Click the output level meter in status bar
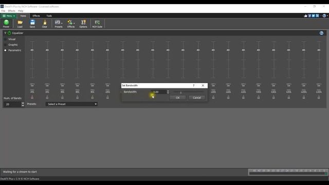Screen dimensions: 329x185 pyautogui.click(x=288, y=172)
